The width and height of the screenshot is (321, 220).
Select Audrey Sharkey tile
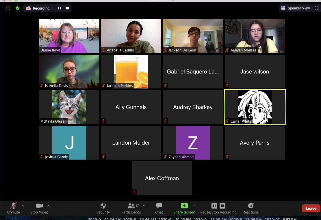click(x=193, y=107)
